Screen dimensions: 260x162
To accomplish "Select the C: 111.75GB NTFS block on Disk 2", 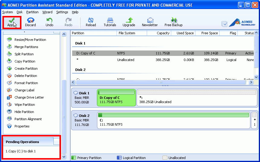I will (x=174, y=120).
